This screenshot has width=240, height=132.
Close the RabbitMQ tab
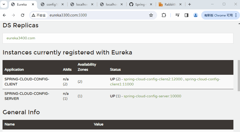coord(180,5)
